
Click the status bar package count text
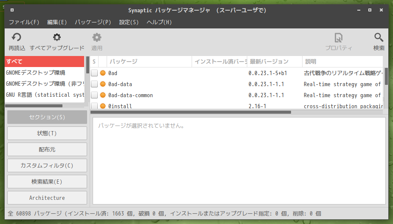(164, 213)
